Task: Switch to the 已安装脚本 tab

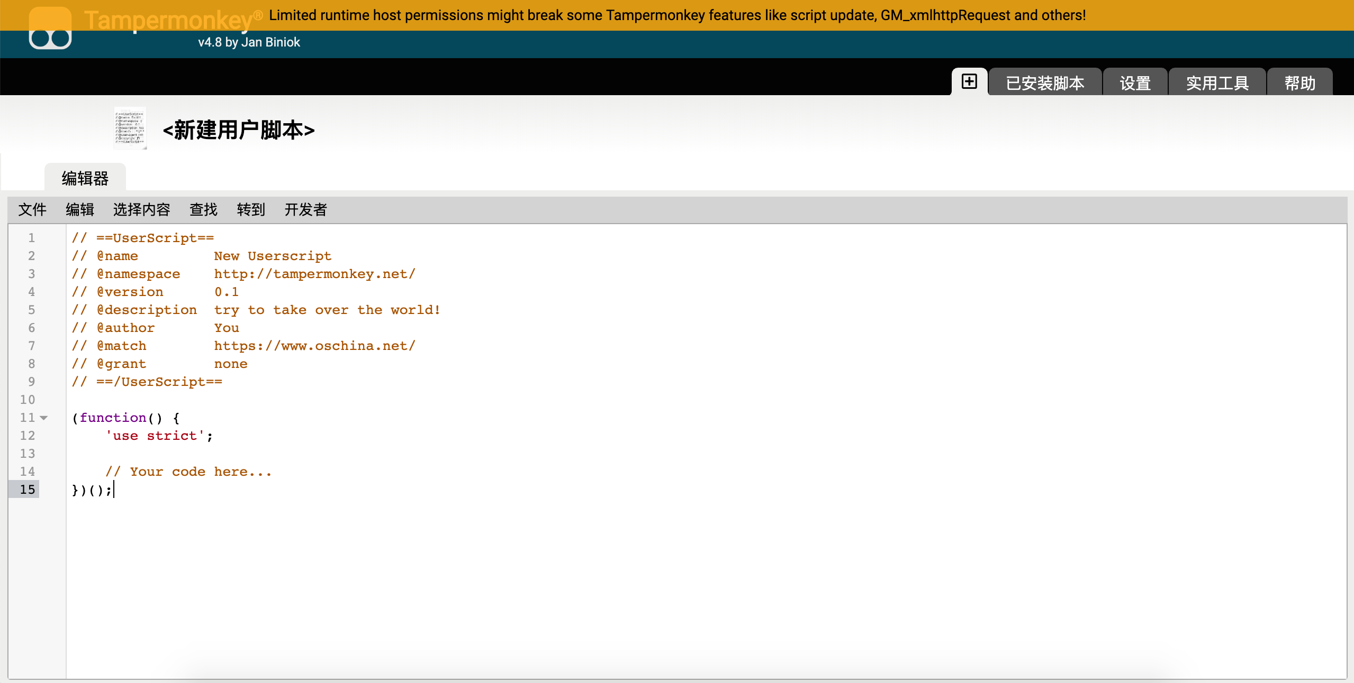Action: (1045, 83)
